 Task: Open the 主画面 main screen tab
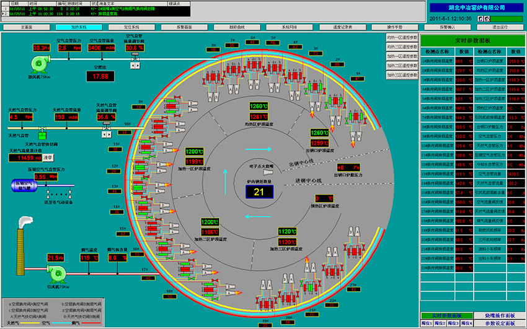(27, 28)
